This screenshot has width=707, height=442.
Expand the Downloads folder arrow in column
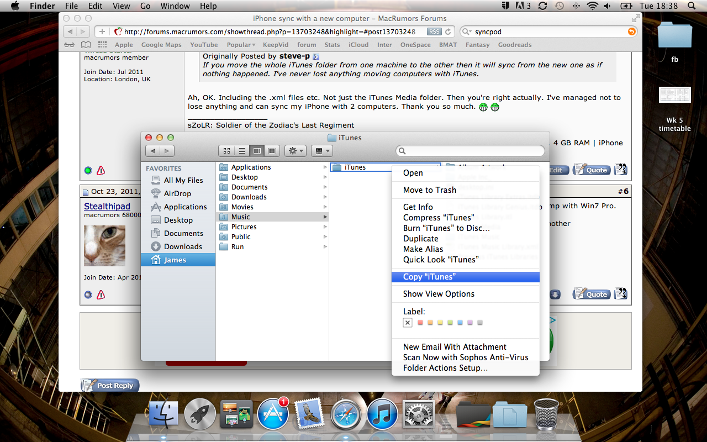325,197
